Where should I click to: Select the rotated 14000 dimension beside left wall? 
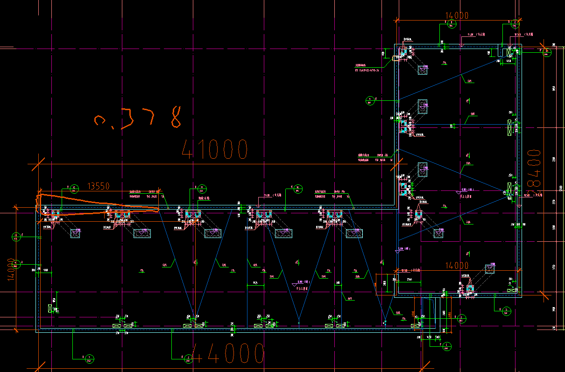[12, 270]
